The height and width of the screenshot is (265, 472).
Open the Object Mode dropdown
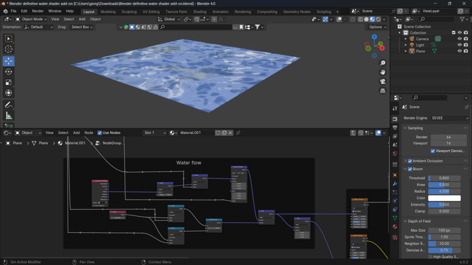coord(31,19)
